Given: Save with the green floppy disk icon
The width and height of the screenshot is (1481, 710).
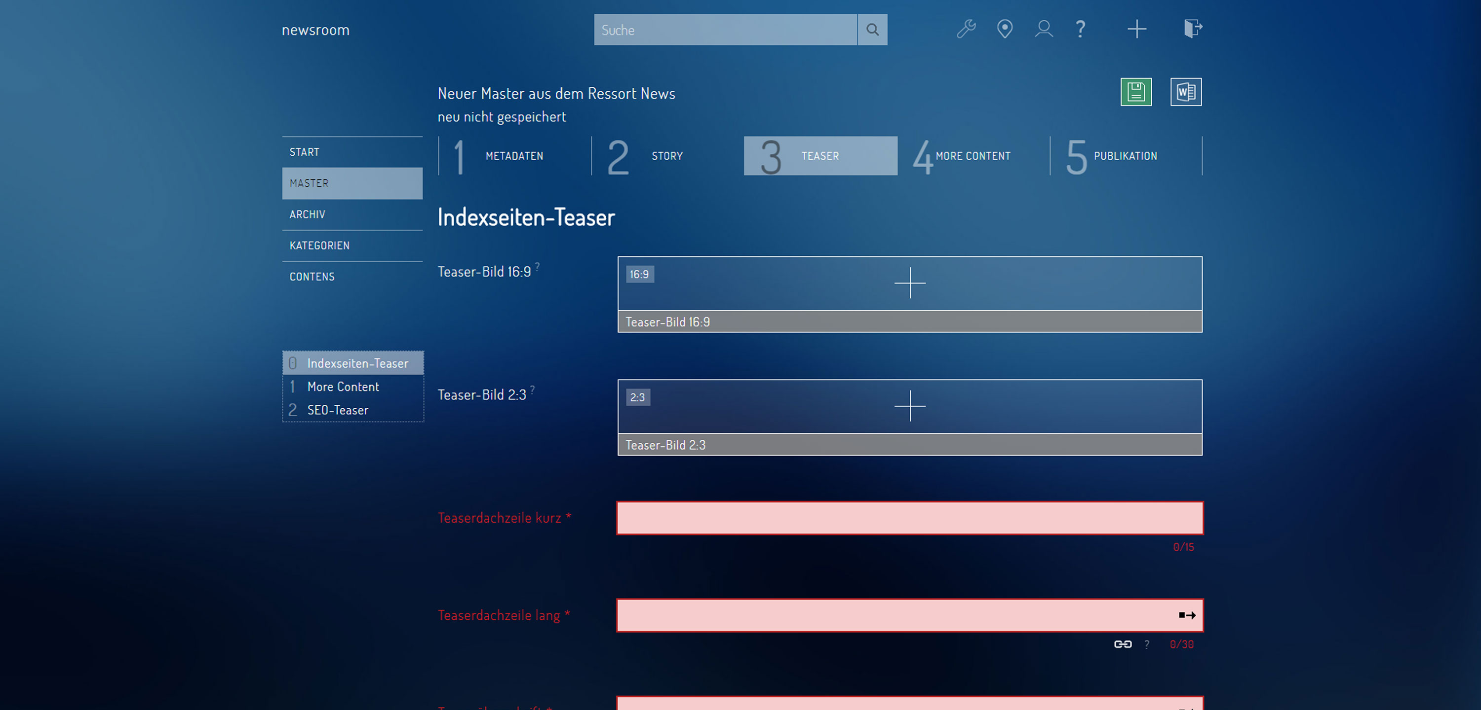Looking at the screenshot, I should [x=1135, y=92].
